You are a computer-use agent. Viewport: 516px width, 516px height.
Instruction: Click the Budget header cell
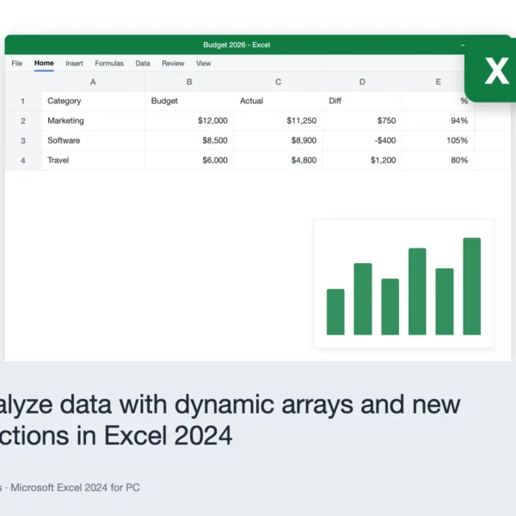[189, 101]
